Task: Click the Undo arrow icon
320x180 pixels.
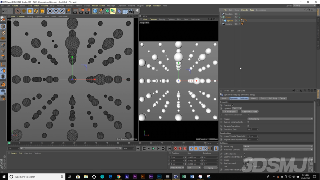Action: (x=4, y=11)
